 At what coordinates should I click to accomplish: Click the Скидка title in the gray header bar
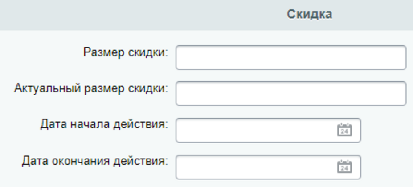309,14
